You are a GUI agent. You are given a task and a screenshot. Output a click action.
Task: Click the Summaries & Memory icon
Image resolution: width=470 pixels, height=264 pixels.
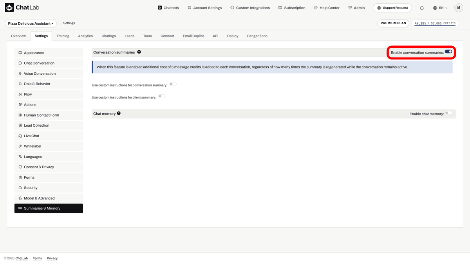point(20,208)
